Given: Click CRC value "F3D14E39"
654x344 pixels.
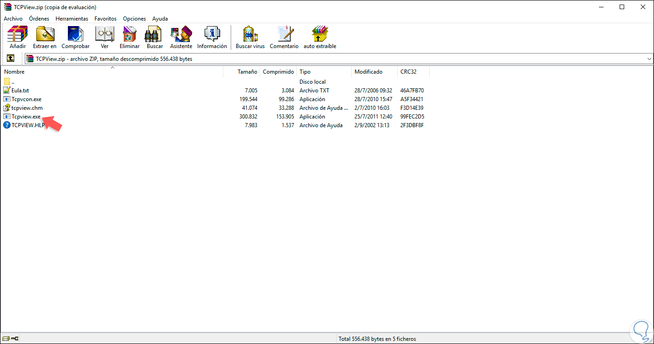Looking at the screenshot, I should click(x=412, y=108).
